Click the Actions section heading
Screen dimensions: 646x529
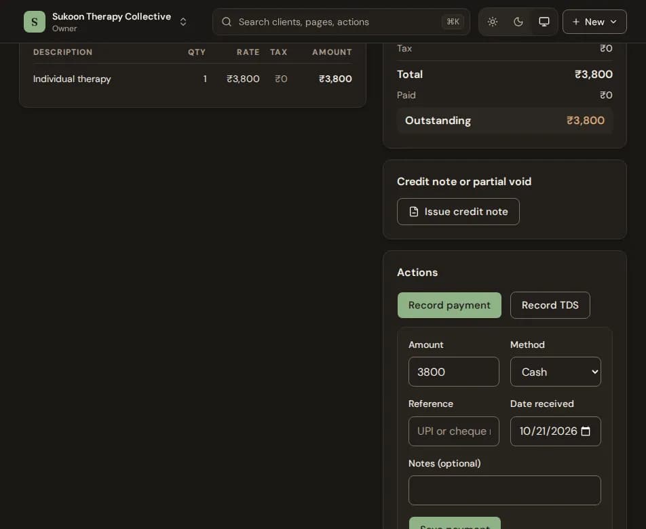417,273
